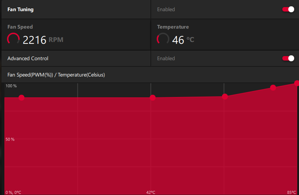Click the 50 % axis label
The image size is (299, 195).
tap(10, 139)
